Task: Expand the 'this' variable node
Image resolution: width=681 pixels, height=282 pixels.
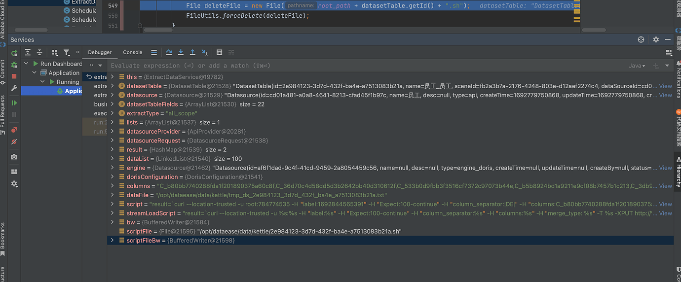Action: coord(113,77)
